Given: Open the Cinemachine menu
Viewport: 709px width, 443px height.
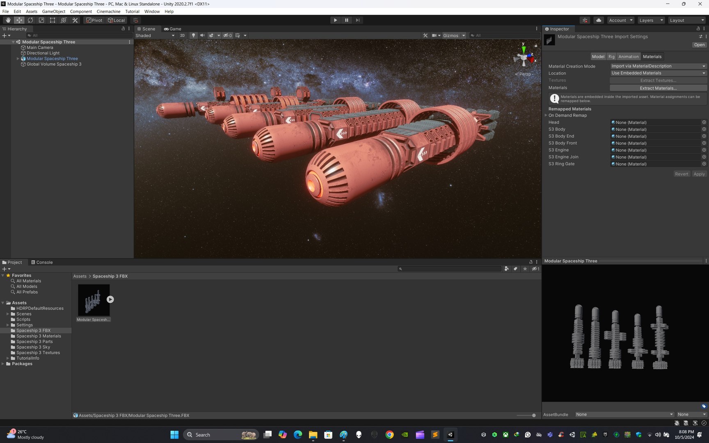Looking at the screenshot, I should pyautogui.click(x=108, y=11).
